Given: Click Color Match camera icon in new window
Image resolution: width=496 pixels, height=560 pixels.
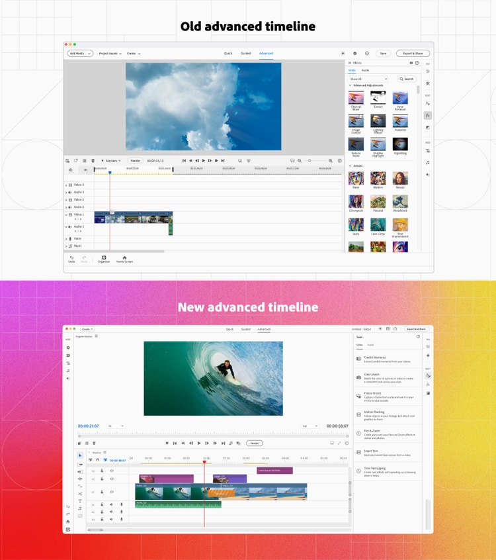Looking at the screenshot, I should coord(358,377).
